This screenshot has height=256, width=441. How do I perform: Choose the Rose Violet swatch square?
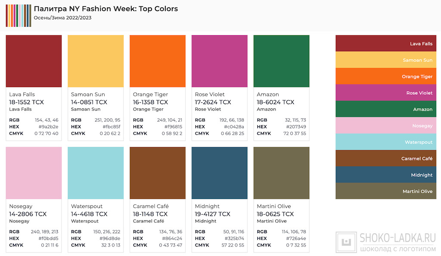(220, 61)
